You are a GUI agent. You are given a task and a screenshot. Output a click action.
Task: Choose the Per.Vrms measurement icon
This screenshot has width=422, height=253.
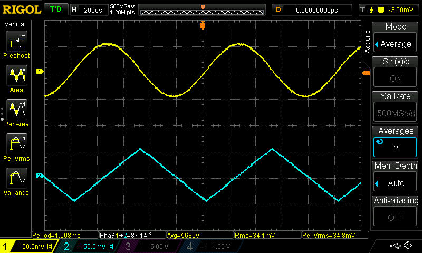(x=16, y=146)
